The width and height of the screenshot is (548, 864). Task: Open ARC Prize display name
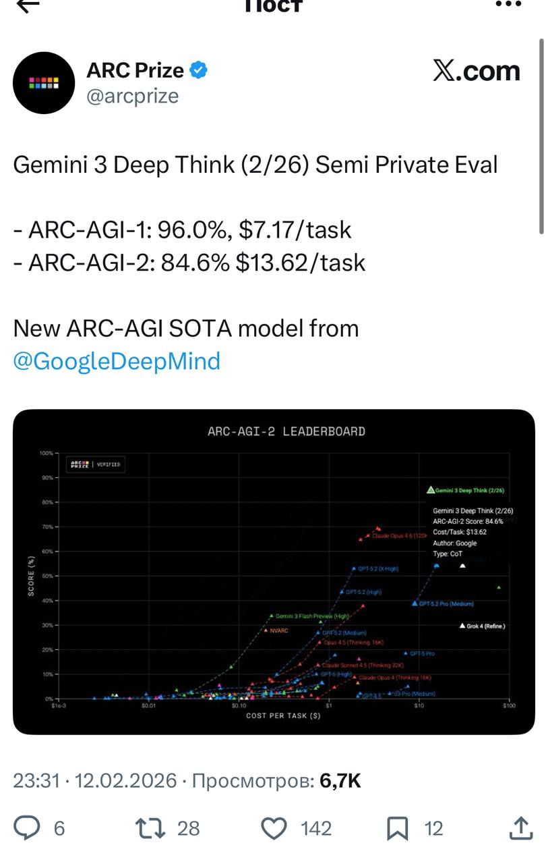(135, 70)
